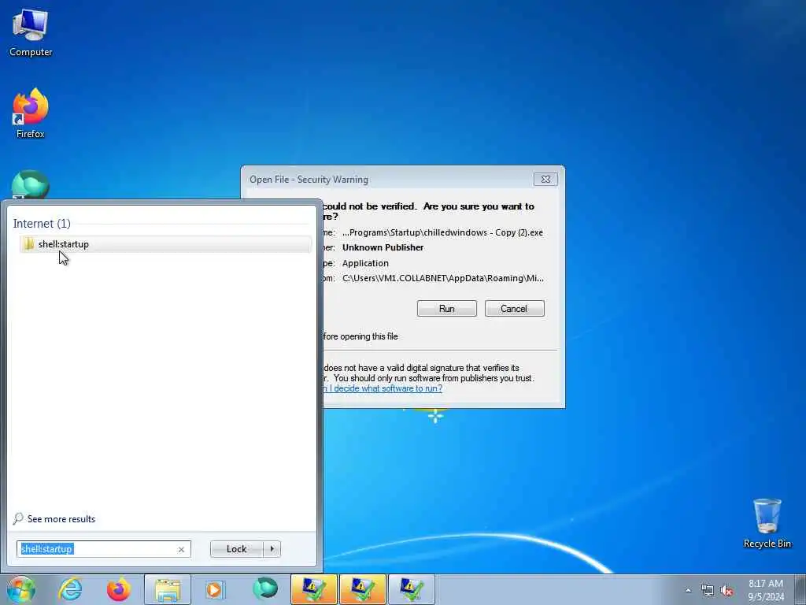The width and height of the screenshot is (806, 605).
Task: Launch Firefox from the desktop shortcut
Action: click(31, 113)
